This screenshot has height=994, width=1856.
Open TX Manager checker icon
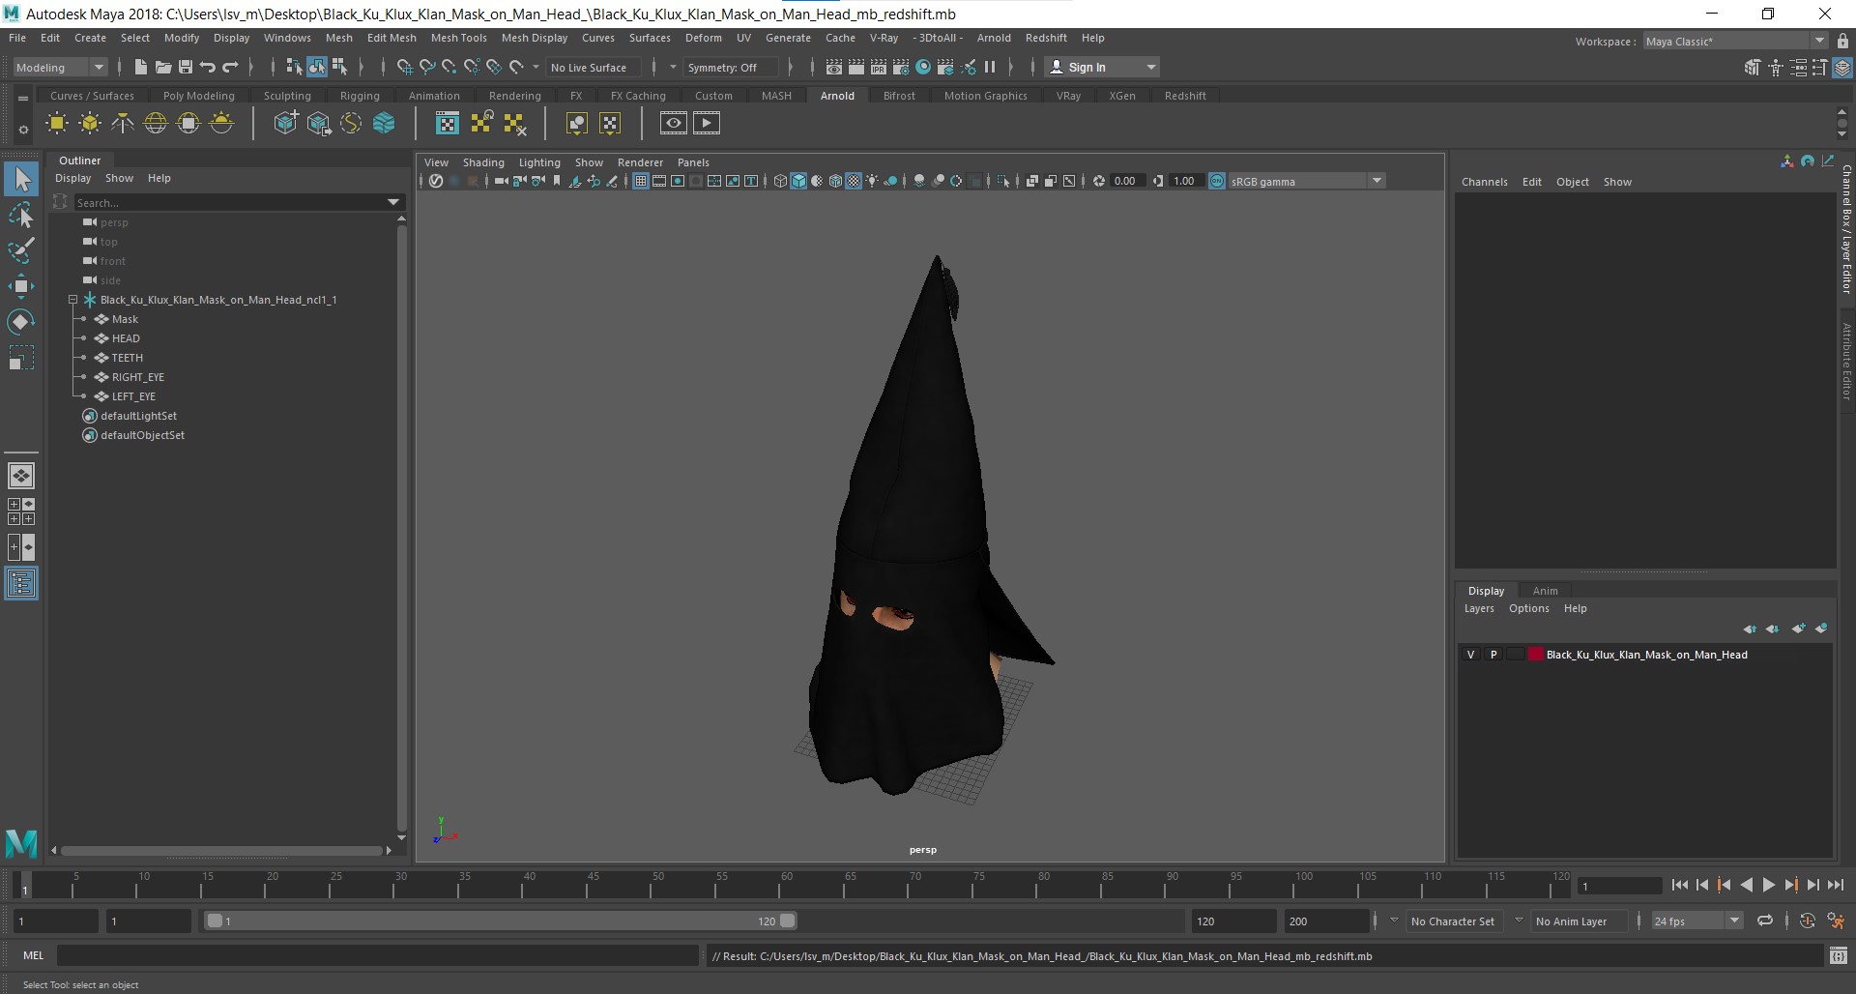pyautogui.click(x=448, y=123)
